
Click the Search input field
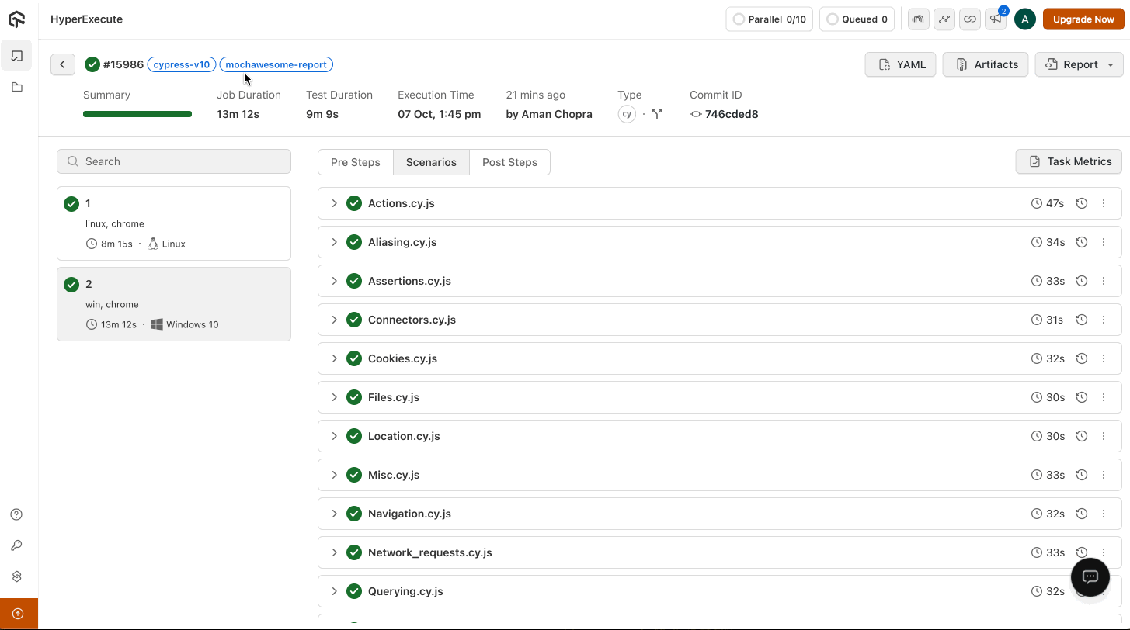(x=174, y=161)
